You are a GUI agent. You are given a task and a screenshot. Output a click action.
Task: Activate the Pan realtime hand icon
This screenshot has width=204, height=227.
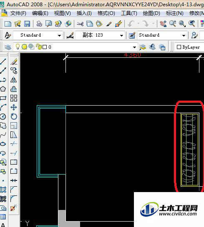(163, 24)
